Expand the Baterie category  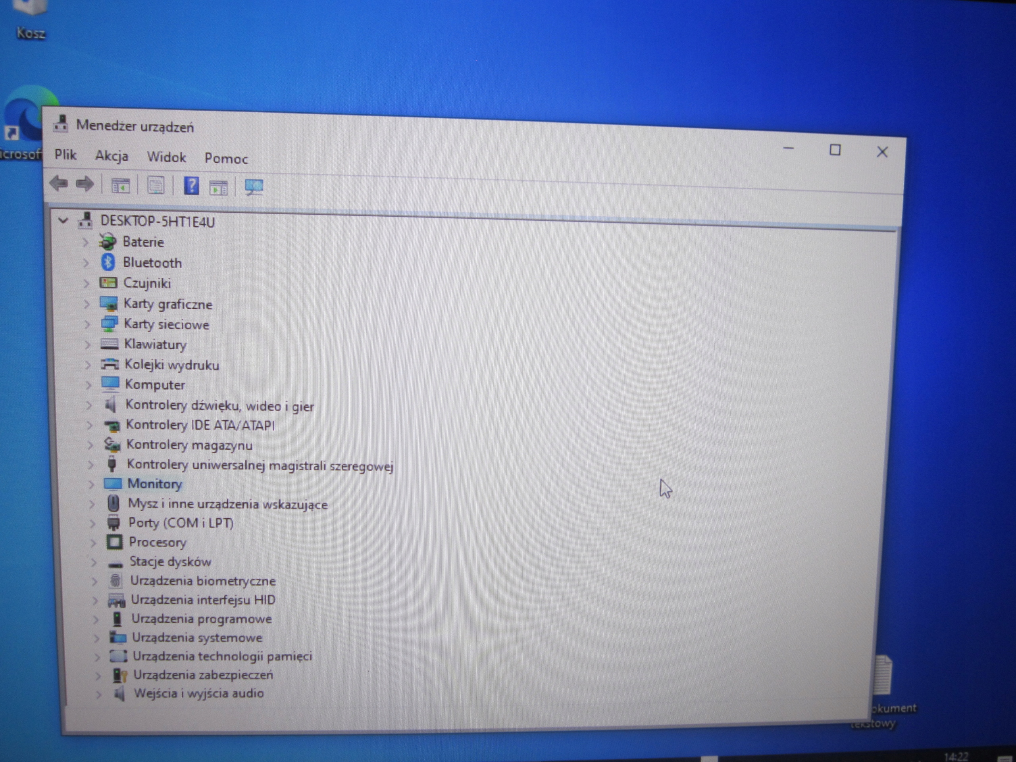[85, 242]
